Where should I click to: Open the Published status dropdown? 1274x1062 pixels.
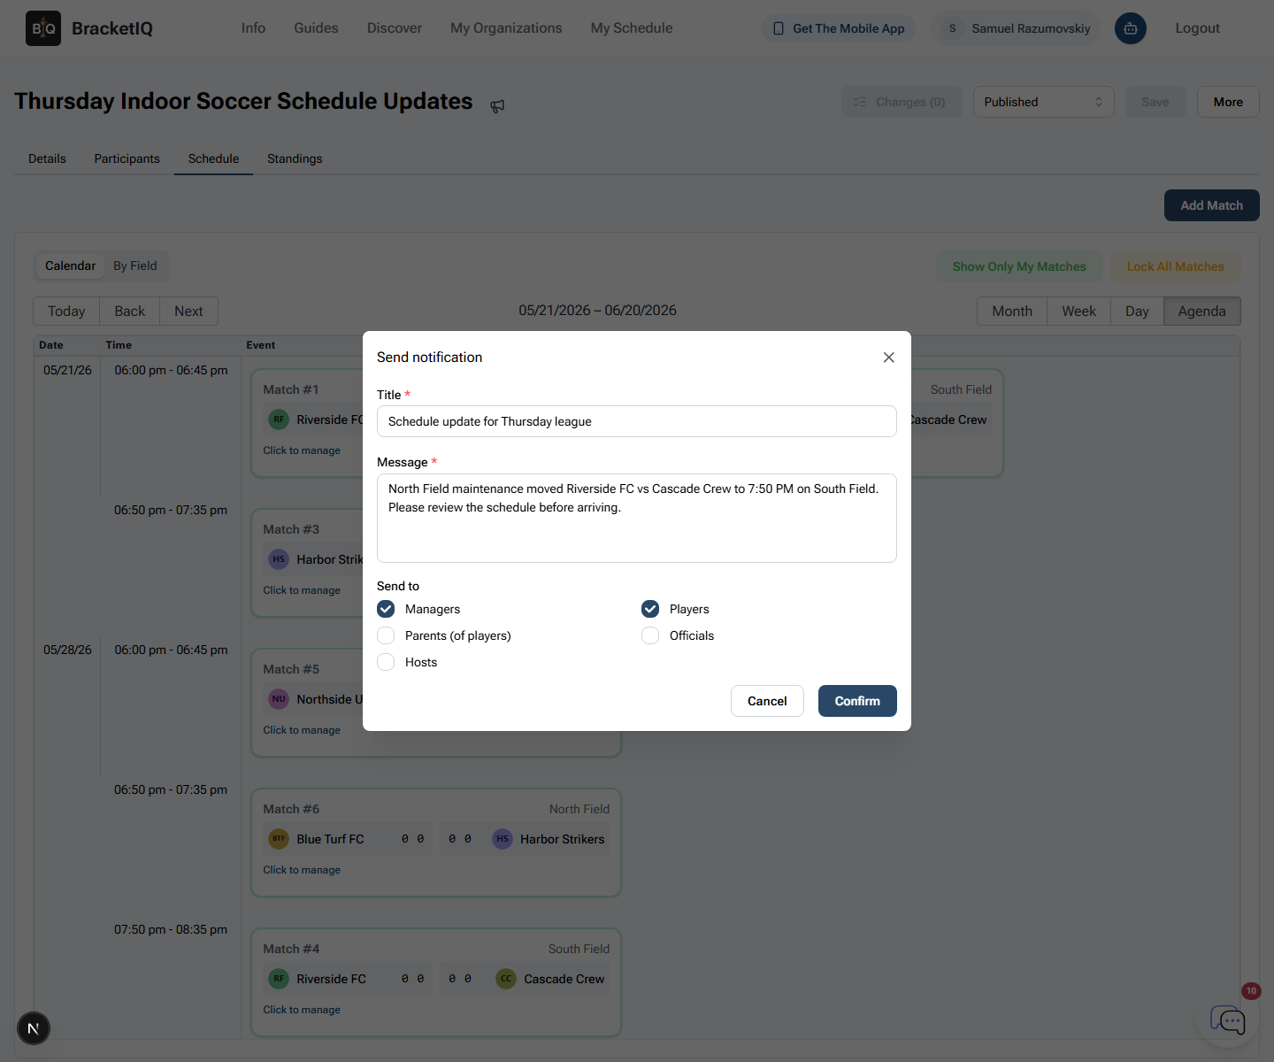point(1043,102)
